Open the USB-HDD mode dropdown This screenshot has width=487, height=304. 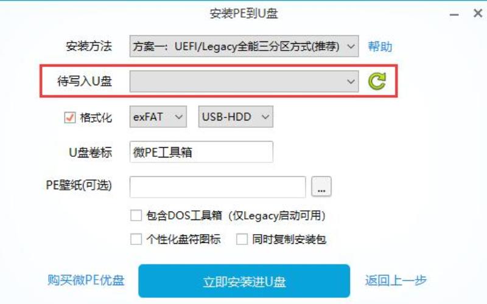236,117
